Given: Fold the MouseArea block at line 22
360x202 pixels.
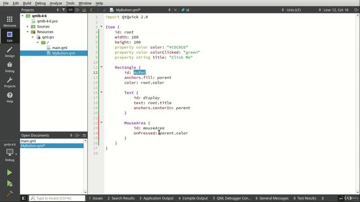Looking at the screenshot, I should [101, 122].
